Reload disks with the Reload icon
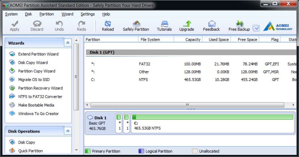This screenshot has width=299, height=157. [108, 24]
